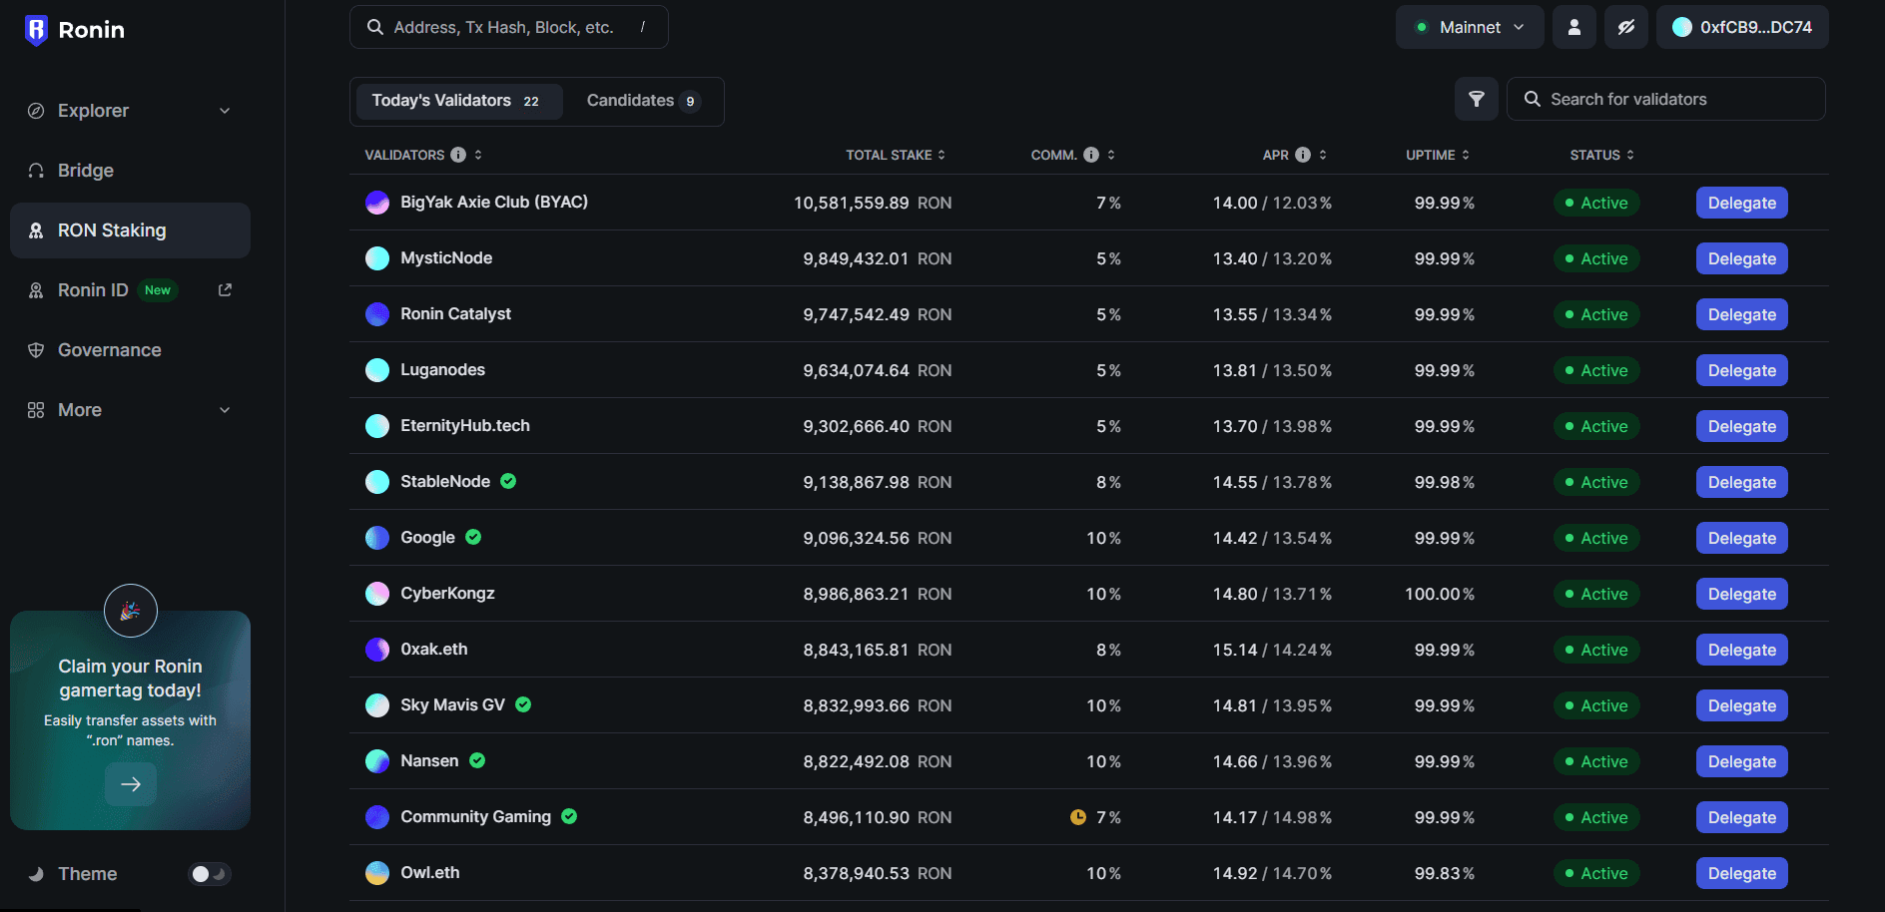Select the RON Staking sidebar icon

pyautogui.click(x=36, y=229)
